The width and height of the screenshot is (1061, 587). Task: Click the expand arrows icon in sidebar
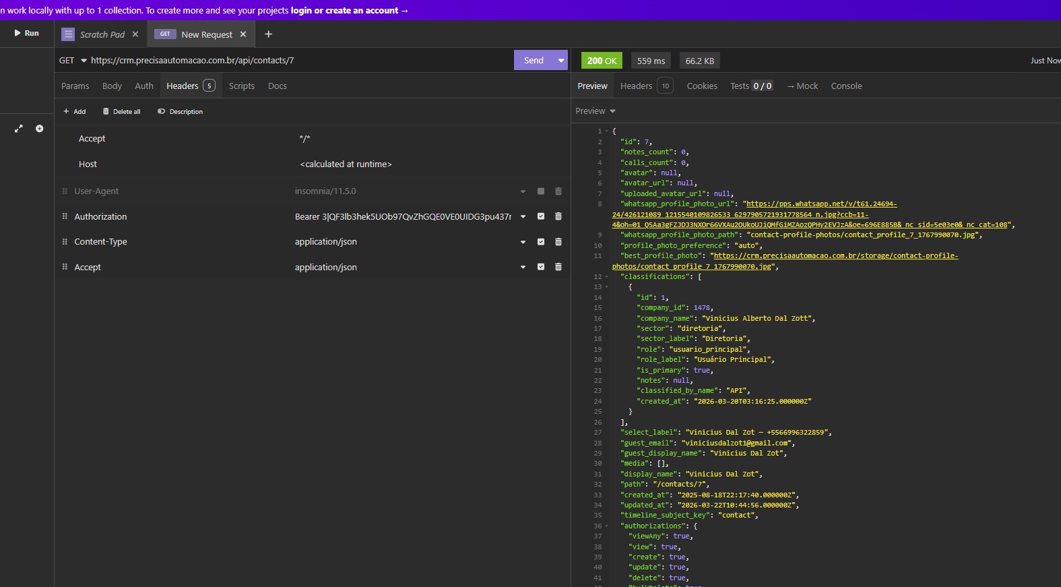point(19,129)
